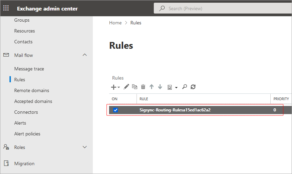The height and width of the screenshot is (174, 292).
Task: Click the Home breadcrumb link
Action: (x=115, y=23)
